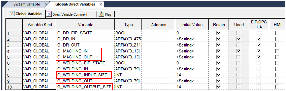Toggle Retain checkbox for G_WELDING_OUT

tap(218, 81)
